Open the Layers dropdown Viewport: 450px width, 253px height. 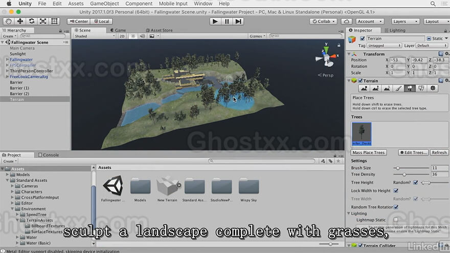(405, 21)
